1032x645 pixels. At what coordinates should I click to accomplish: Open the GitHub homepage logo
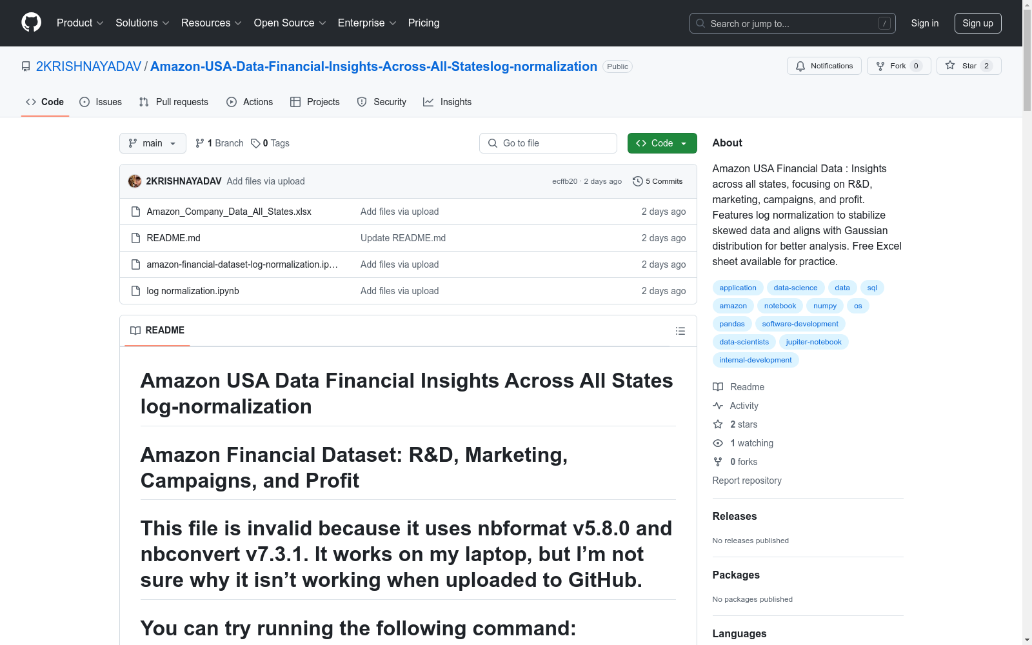(x=31, y=23)
